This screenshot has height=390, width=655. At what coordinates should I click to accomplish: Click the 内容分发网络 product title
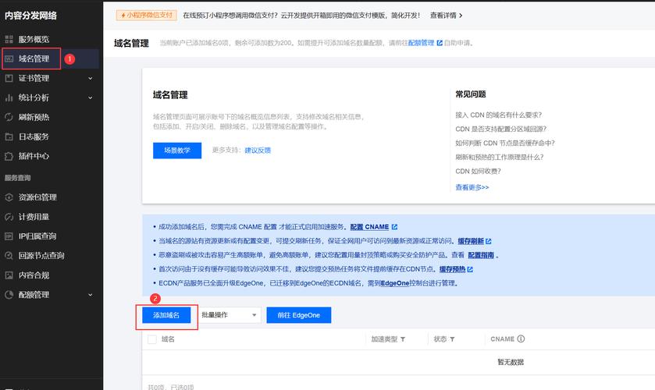tap(31, 16)
